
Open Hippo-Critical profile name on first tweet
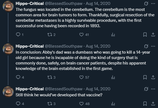30,4
